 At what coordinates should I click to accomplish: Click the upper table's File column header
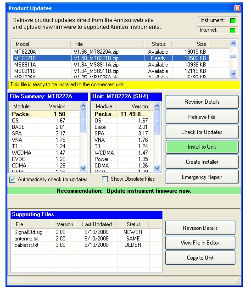(x=107, y=44)
